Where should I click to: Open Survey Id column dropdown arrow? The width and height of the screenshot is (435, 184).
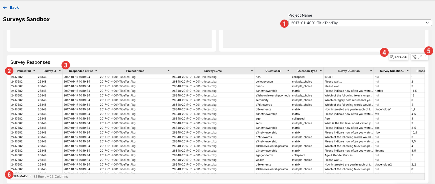tap(60, 71)
